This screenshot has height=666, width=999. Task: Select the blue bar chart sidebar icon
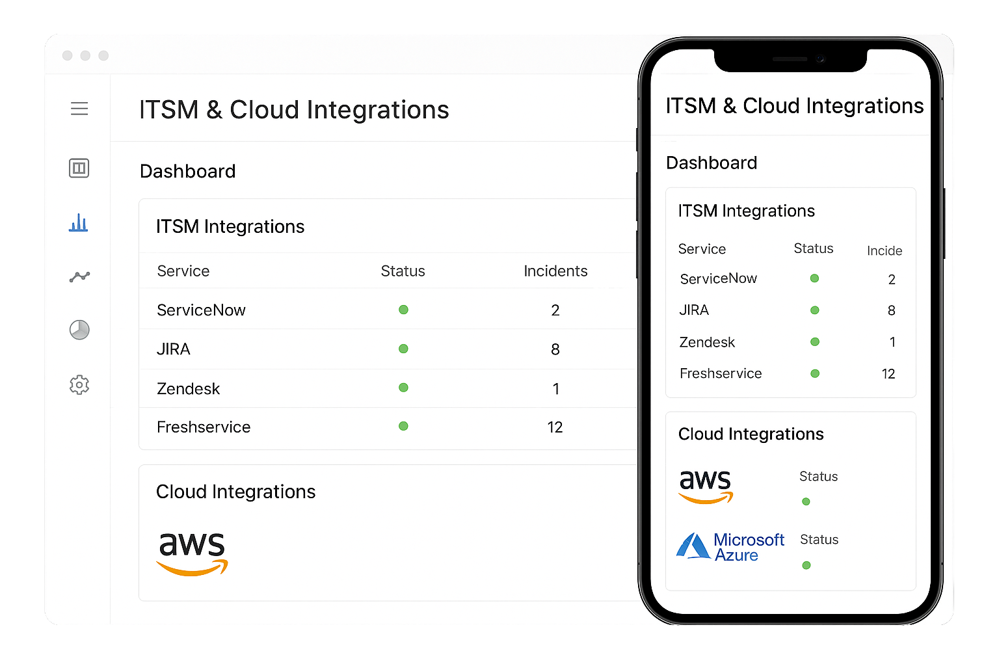(x=79, y=223)
